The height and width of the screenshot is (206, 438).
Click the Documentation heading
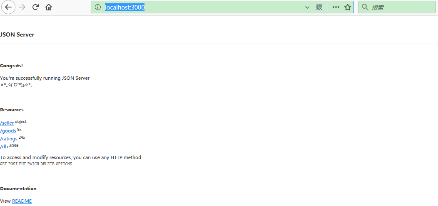18,189
